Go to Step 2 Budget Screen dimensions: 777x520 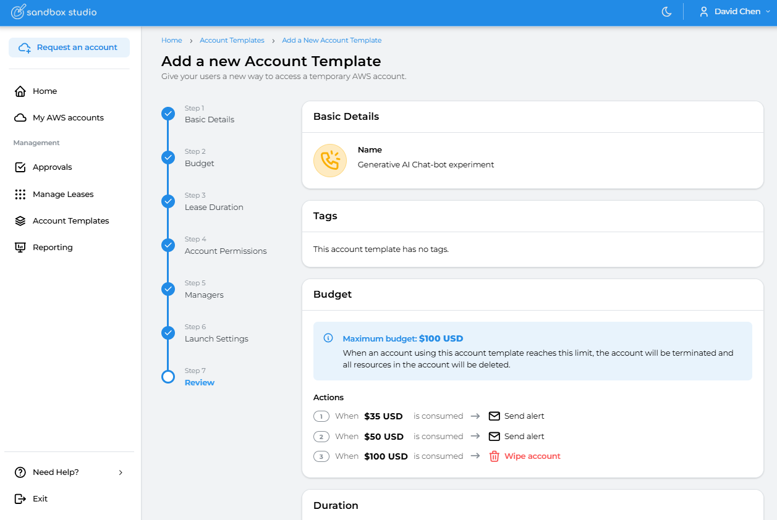[x=199, y=163]
